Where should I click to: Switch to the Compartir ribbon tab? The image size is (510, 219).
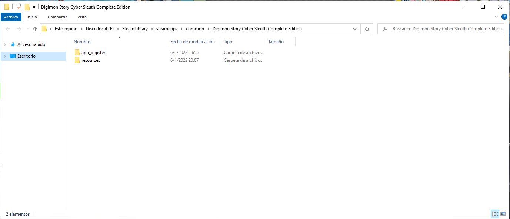(x=57, y=17)
